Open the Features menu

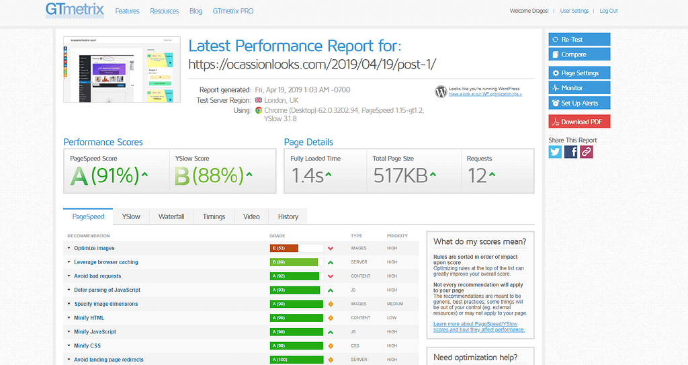pos(127,11)
